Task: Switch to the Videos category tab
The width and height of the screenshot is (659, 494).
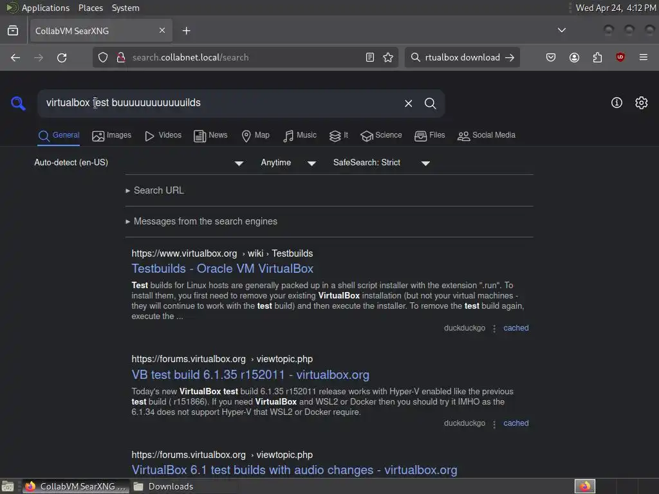Action: [x=163, y=135]
